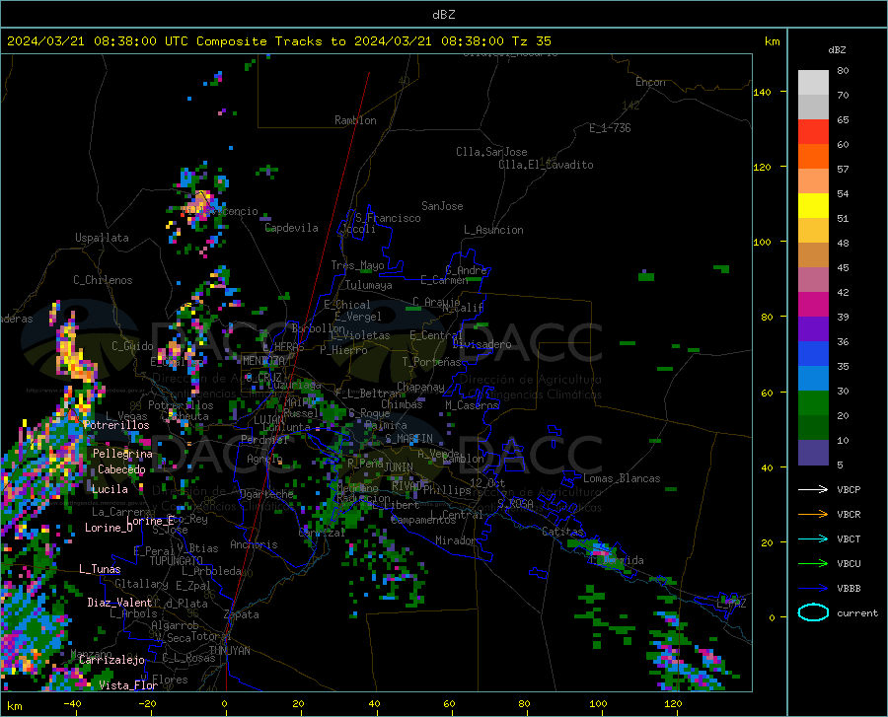Click the Catitas map label
This screenshot has width=888, height=717.
pos(563,532)
